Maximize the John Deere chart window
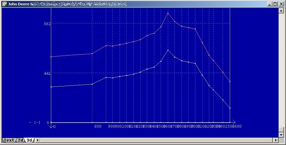 click(275, 4)
